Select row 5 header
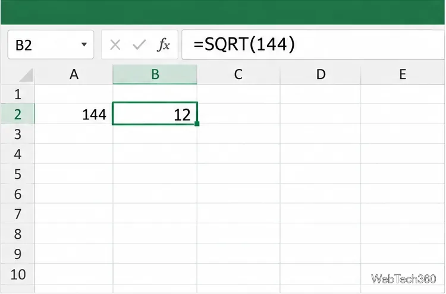This screenshot has height=294, width=446. coord(18,173)
